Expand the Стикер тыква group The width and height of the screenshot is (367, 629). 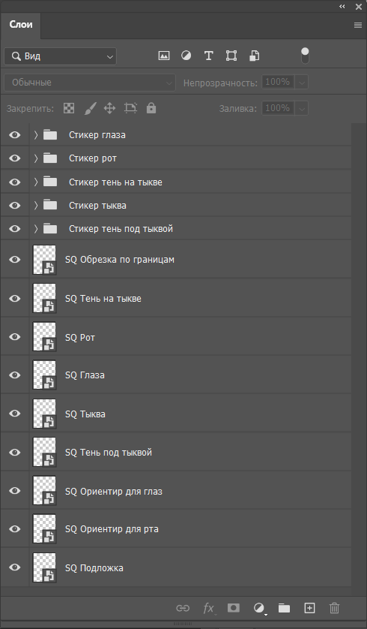(36, 206)
